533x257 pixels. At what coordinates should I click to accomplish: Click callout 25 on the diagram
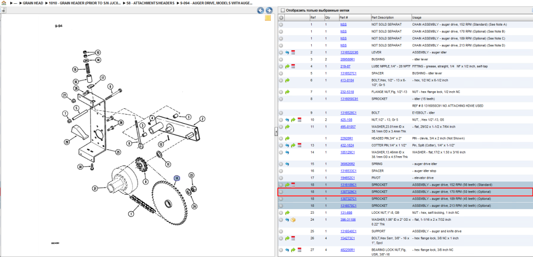(118, 152)
